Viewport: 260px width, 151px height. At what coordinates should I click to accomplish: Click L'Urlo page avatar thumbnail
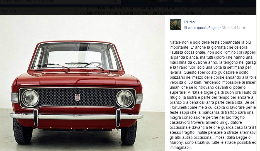click(x=175, y=25)
